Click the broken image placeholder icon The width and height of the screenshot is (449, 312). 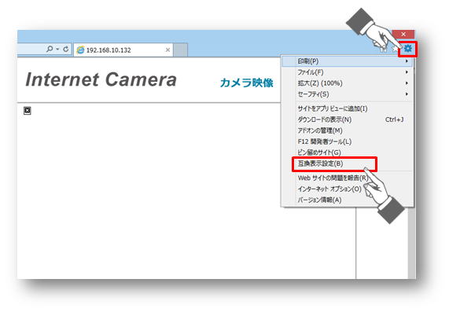(28, 111)
